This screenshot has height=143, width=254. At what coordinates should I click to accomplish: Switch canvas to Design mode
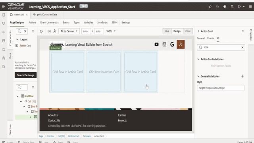[177, 31]
